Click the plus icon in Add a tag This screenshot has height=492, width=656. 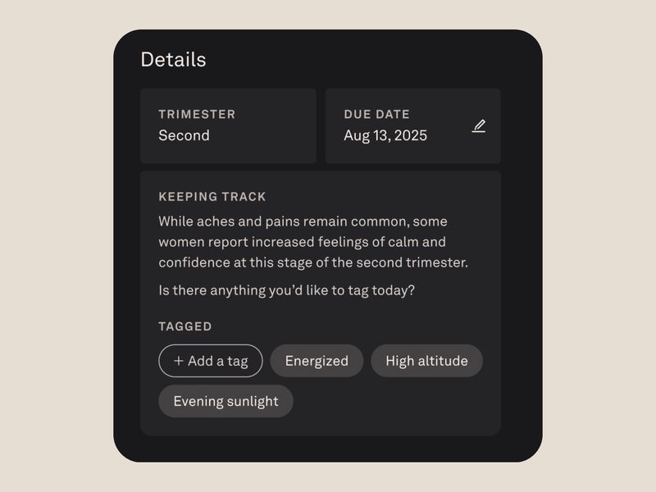click(179, 361)
